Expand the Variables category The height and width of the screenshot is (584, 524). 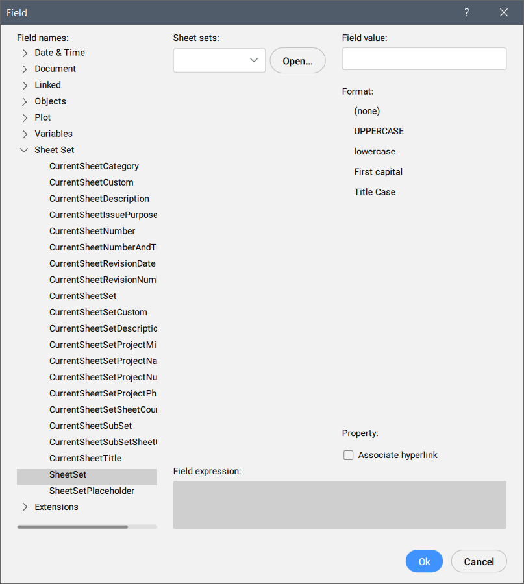(x=25, y=134)
